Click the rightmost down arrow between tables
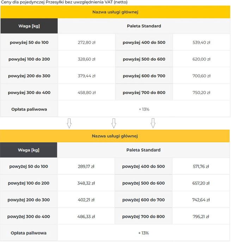 click(153, 123)
